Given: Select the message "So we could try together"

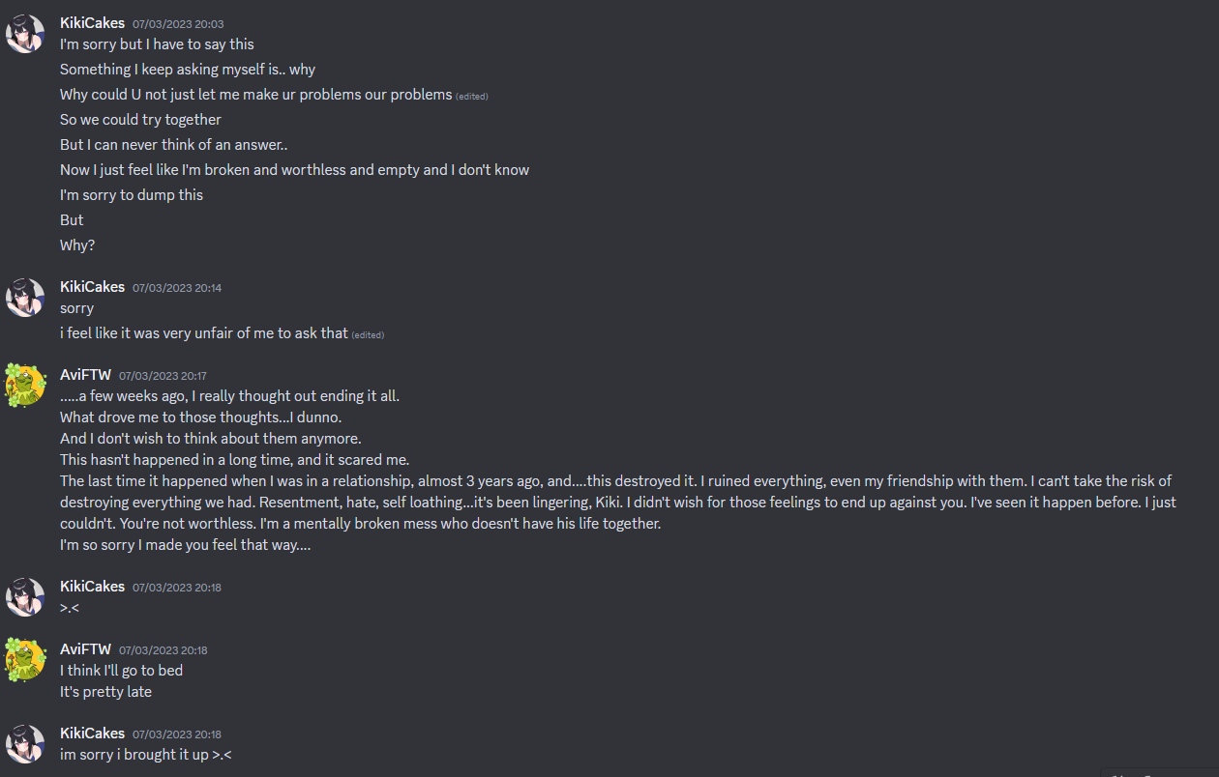Looking at the screenshot, I should (x=141, y=120).
